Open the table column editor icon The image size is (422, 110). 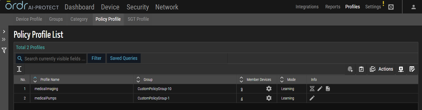412,69
